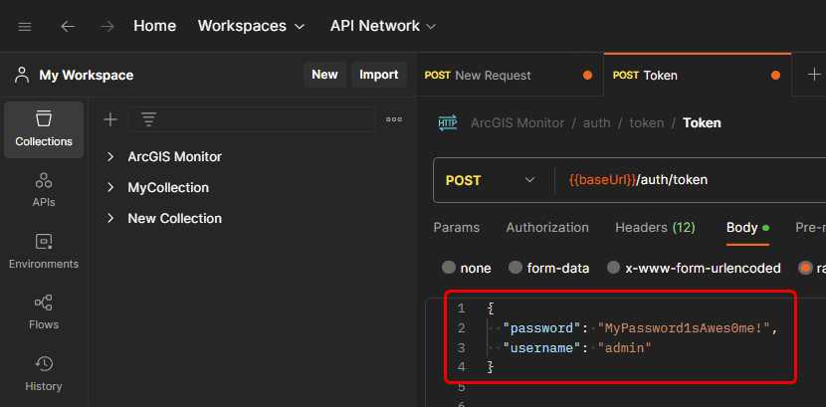Click token breadcrumb folder link
Image resolution: width=826 pixels, height=407 pixels.
pos(647,123)
